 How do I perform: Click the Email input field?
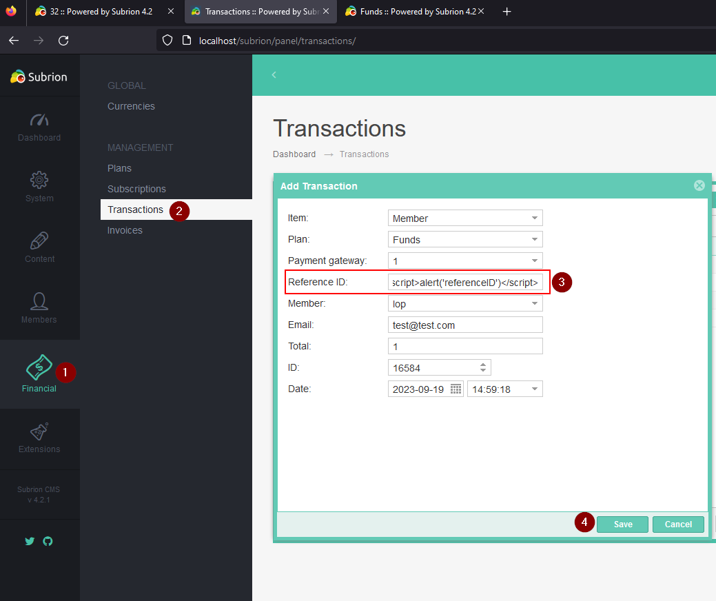(464, 324)
